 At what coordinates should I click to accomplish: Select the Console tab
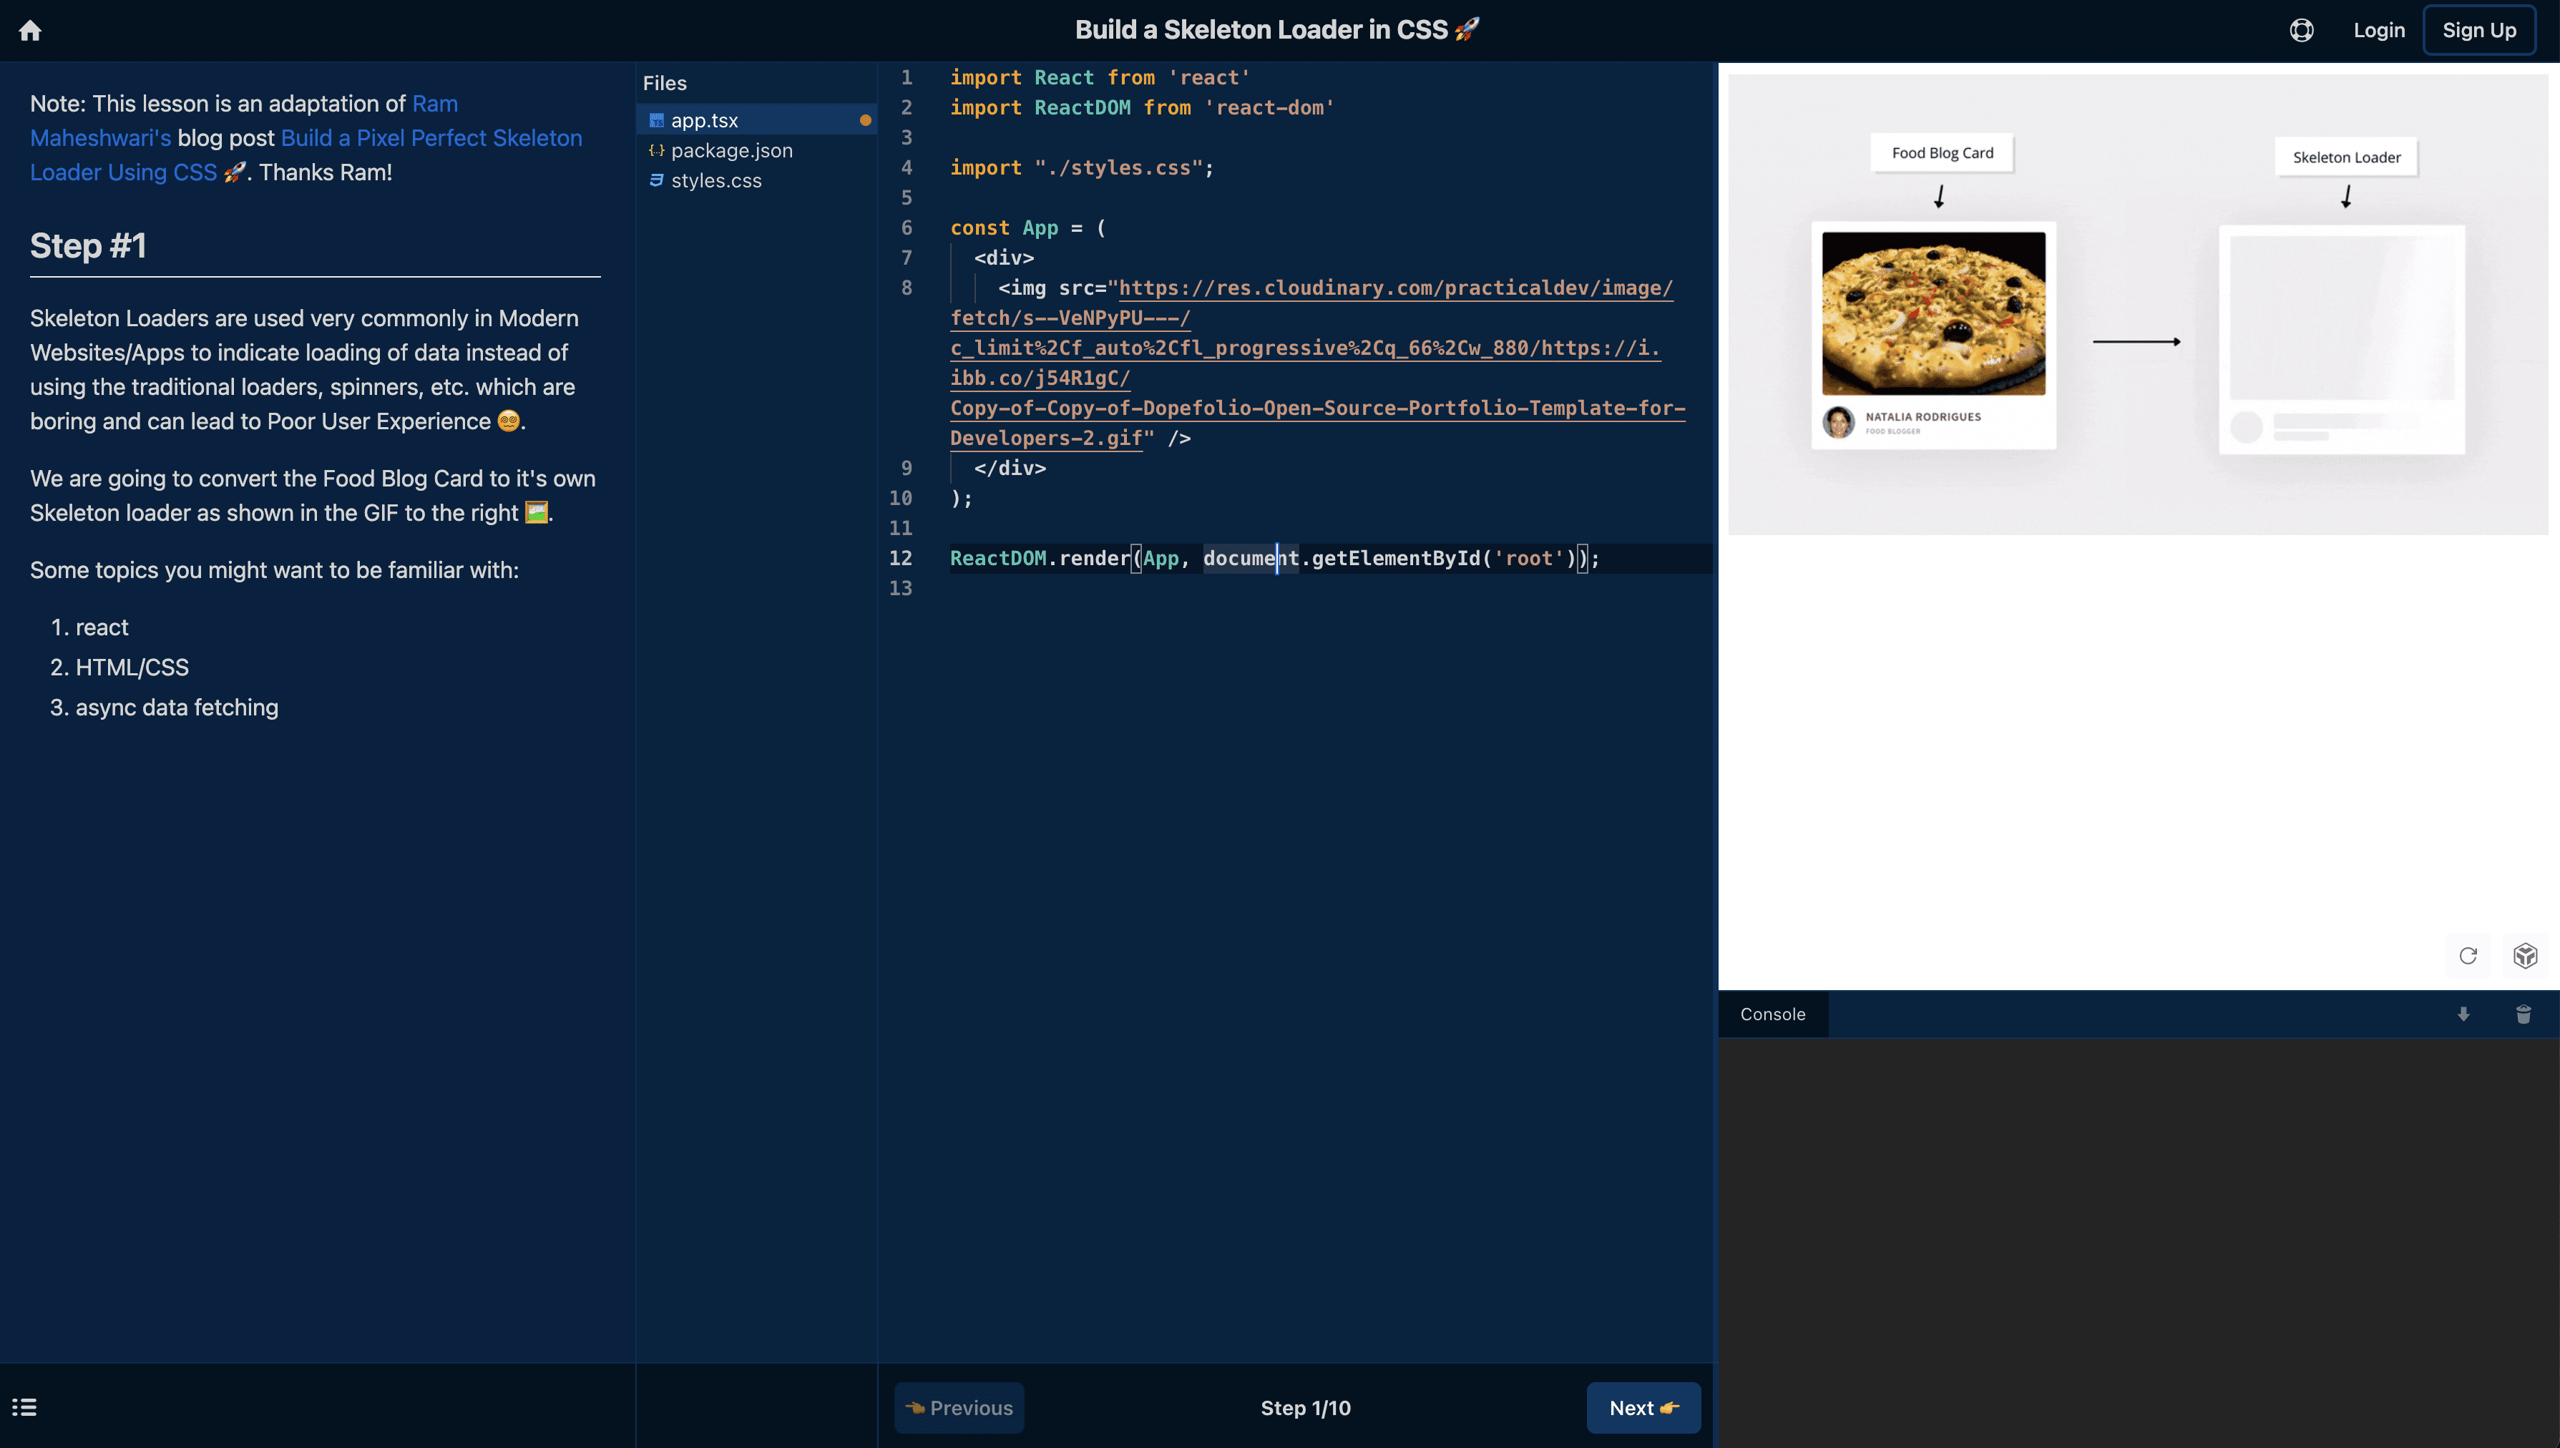click(x=1772, y=1014)
